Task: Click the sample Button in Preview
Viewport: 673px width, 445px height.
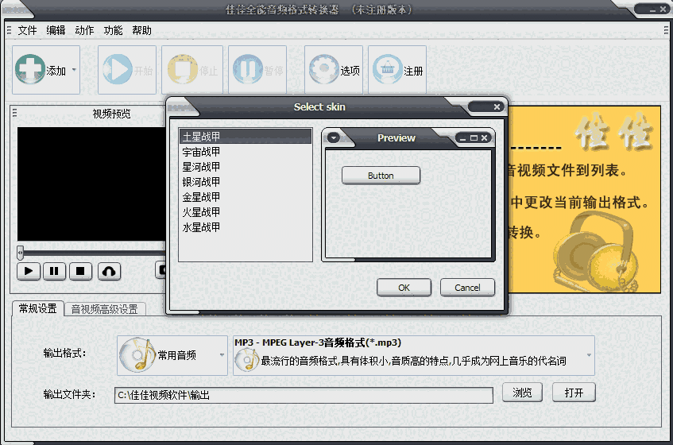Action: [381, 176]
